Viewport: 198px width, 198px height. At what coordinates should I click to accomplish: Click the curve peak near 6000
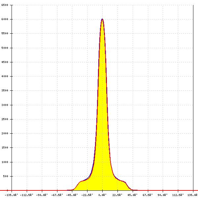[x=102, y=19]
